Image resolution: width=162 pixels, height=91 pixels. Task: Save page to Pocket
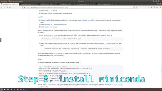coord(134,7)
